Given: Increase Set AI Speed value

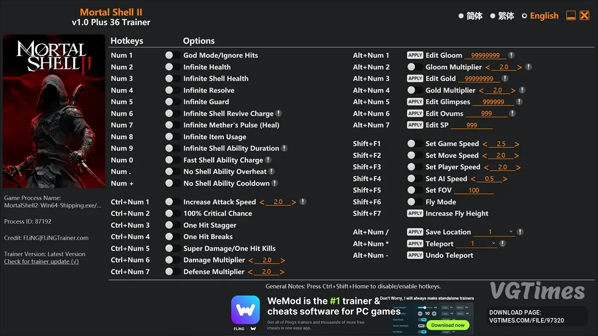Looking at the screenshot, I should pos(505,179).
